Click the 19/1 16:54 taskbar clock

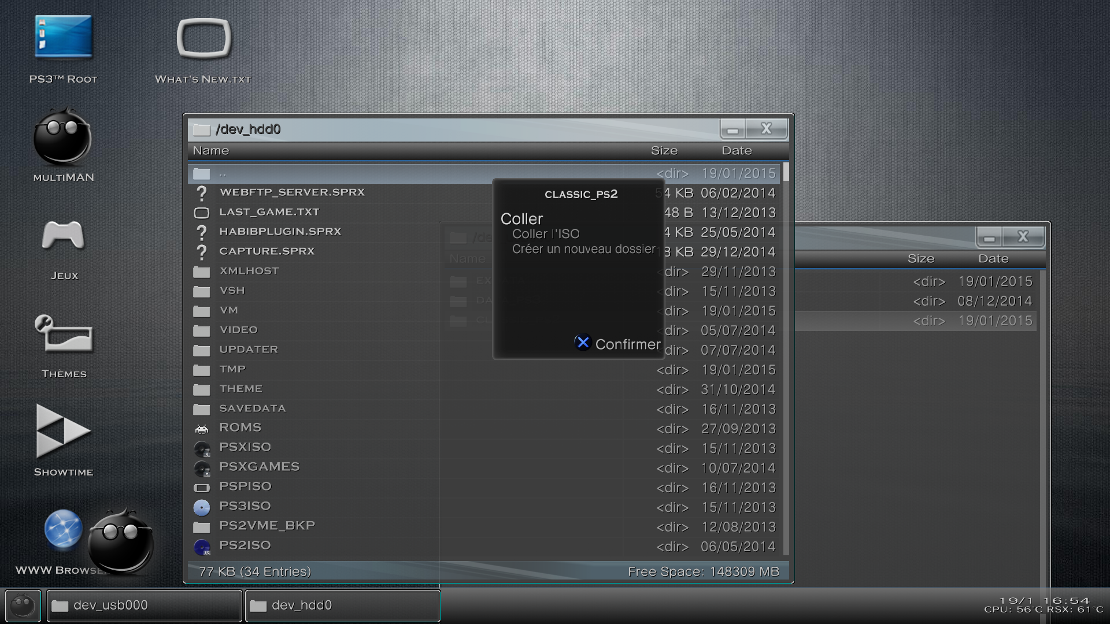tap(1044, 600)
